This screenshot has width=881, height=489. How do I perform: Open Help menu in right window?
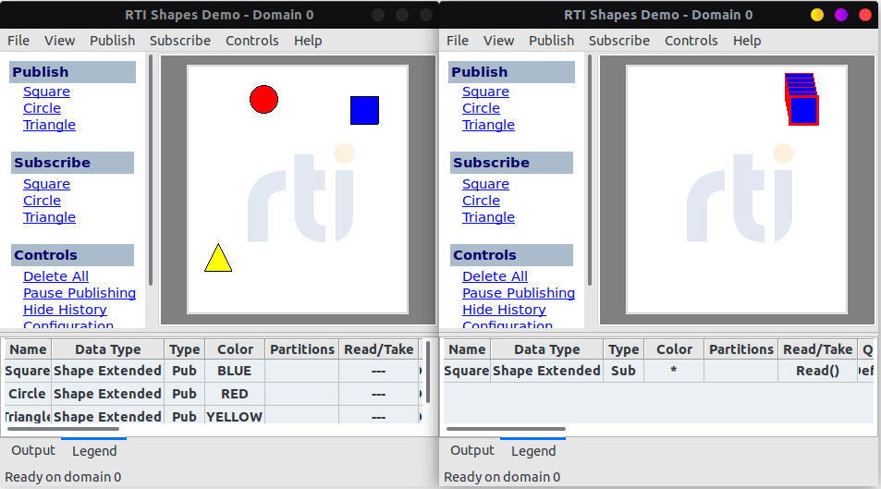[x=747, y=41]
